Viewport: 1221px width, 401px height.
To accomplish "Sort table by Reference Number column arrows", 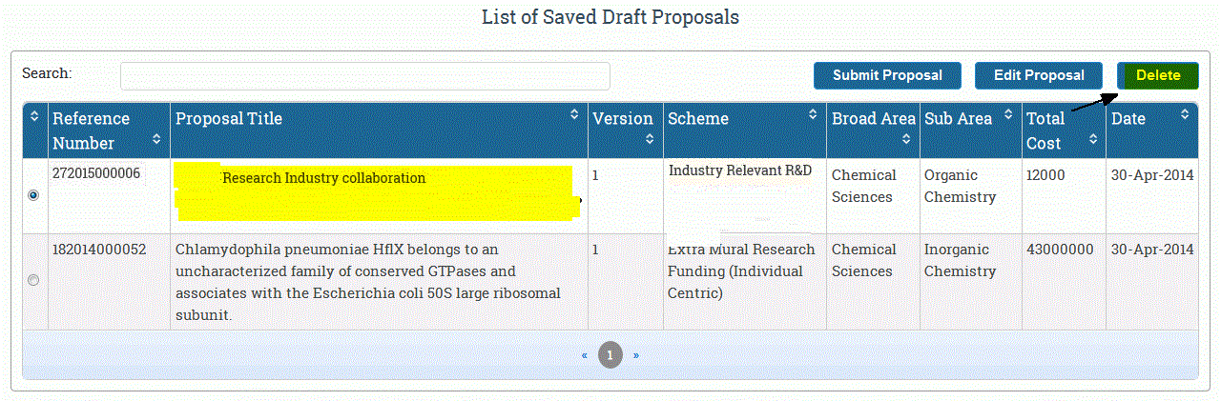I will pyautogui.click(x=157, y=140).
